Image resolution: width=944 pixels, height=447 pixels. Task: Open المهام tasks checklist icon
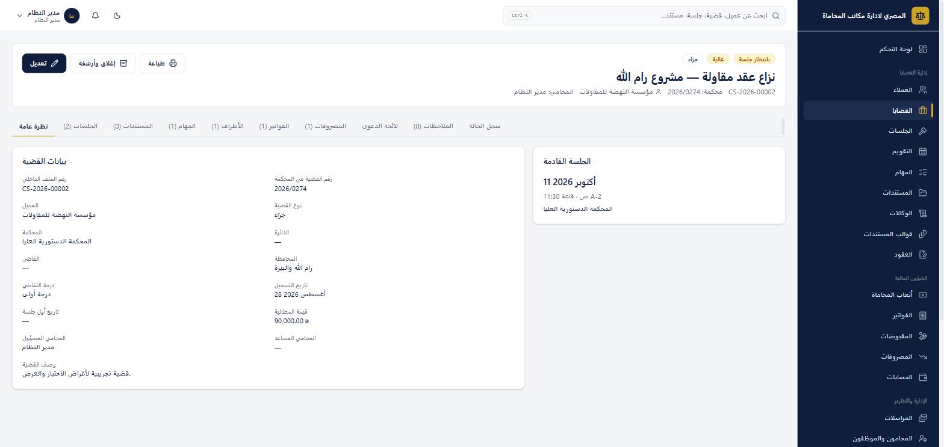click(923, 172)
